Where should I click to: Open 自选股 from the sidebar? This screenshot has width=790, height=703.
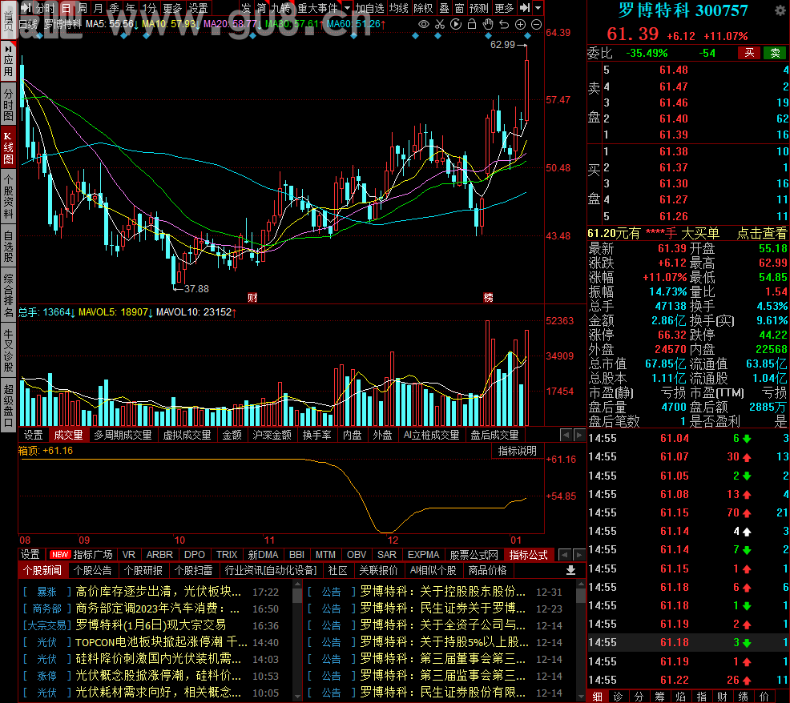click(9, 247)
